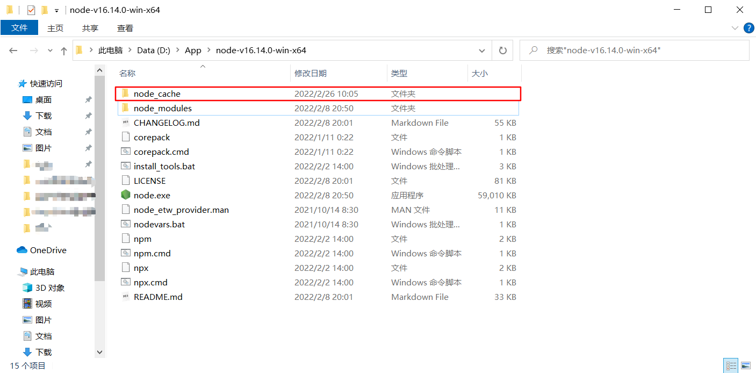Select node_etw_provider.man file icon
The width and height of the screenshot is (756, 373).
pyautogui.click(x=125, y=210)
